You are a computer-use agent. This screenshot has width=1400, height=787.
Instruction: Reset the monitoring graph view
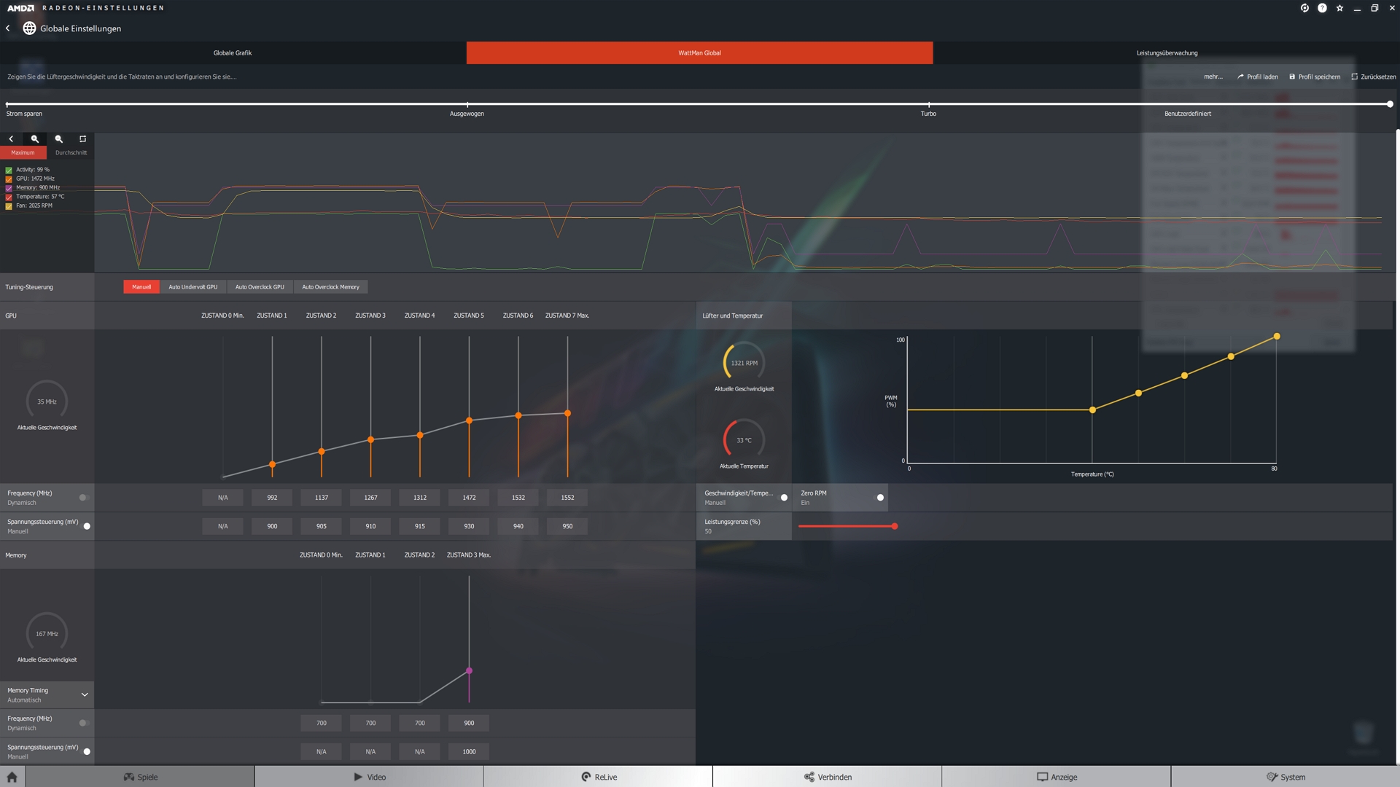[82, 138]
